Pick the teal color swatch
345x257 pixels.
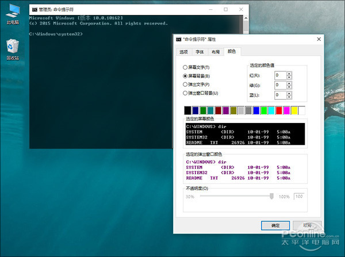click(210, 110)
